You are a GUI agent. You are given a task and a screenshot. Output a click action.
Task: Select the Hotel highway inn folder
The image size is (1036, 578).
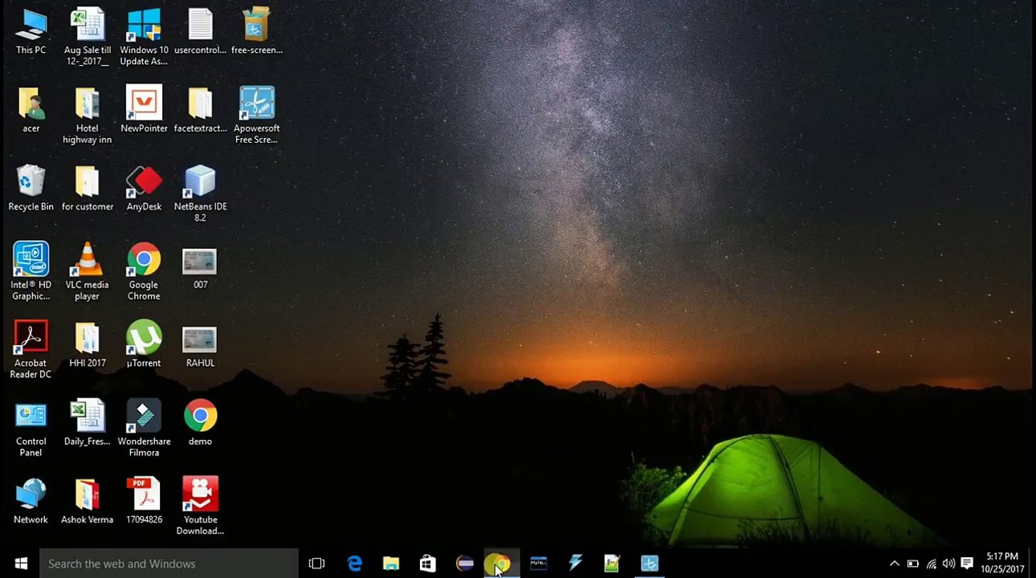coord(88,116)
